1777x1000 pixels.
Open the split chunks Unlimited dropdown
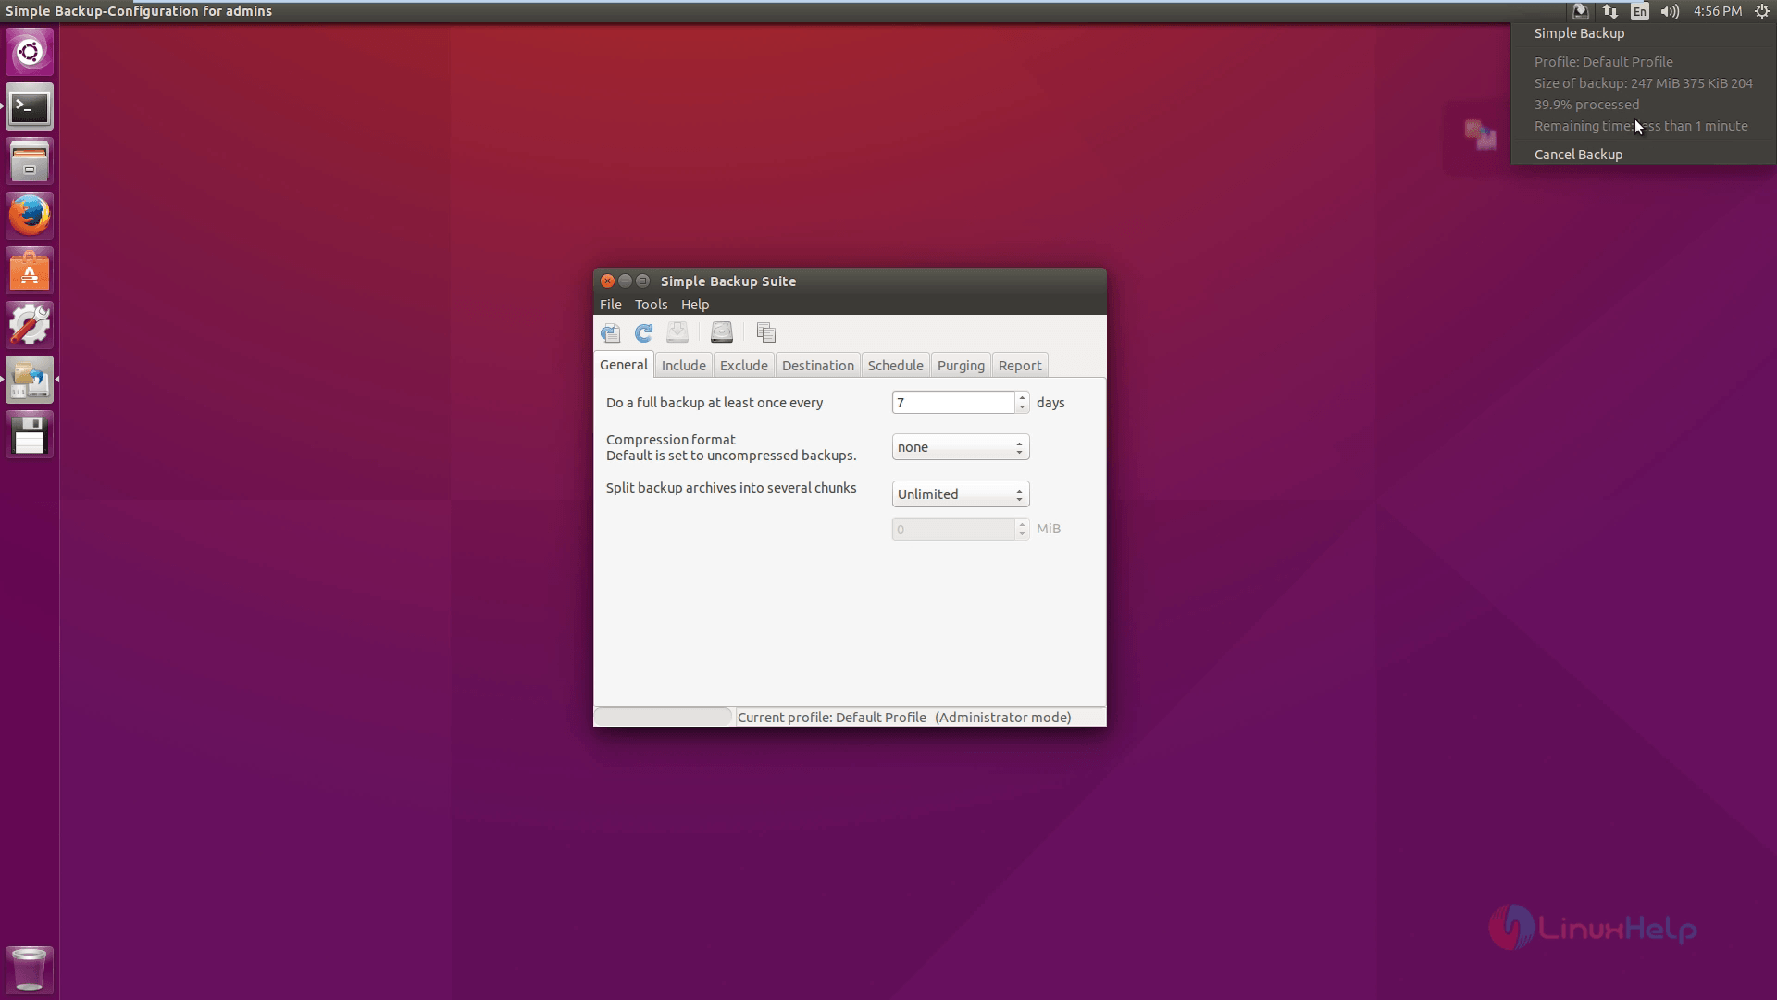961,494
